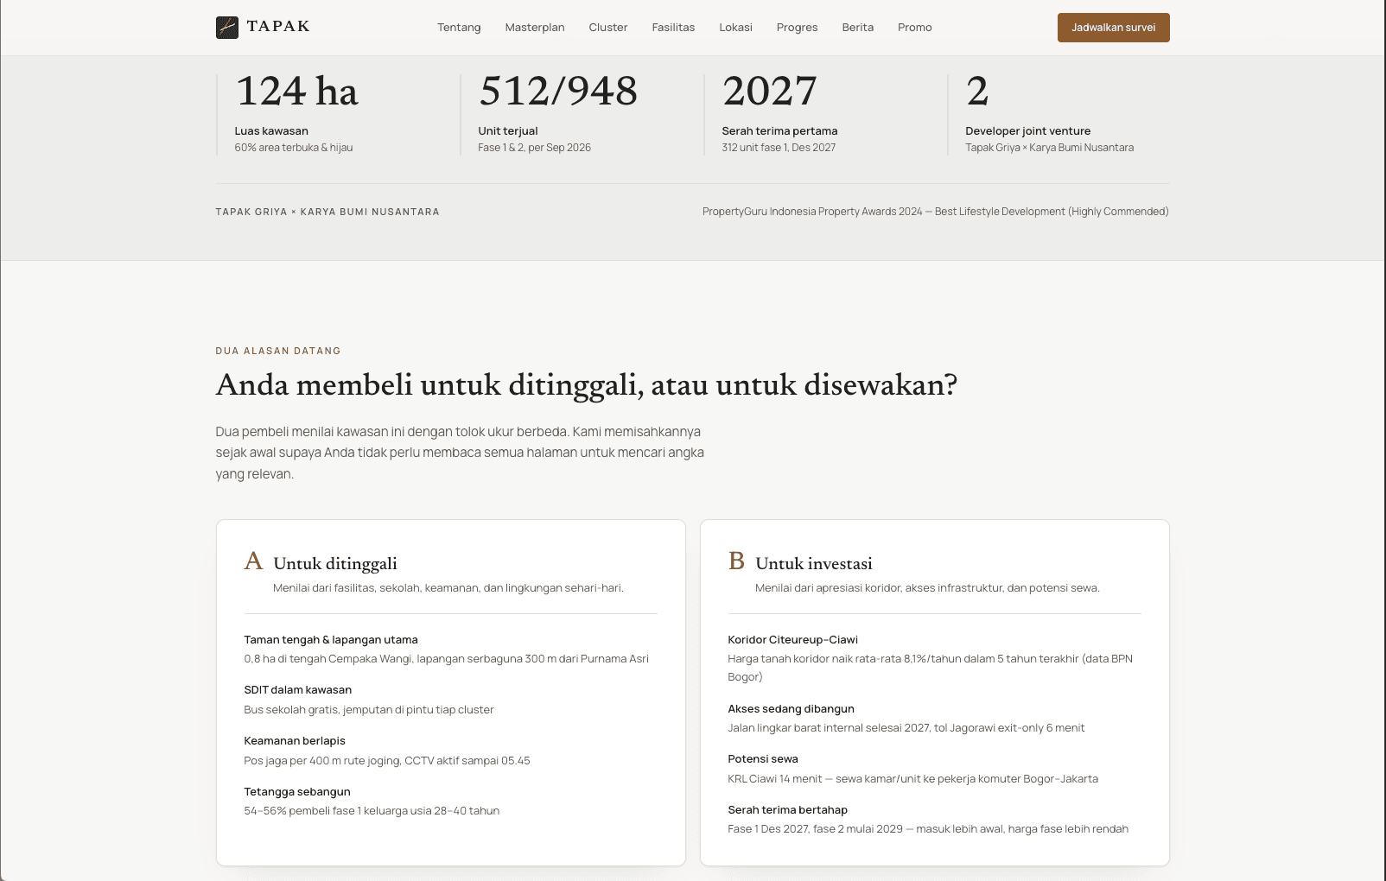Click TAPAK GRIYA × KARYA BUMI NUSANTARA text

coord(327,212)
